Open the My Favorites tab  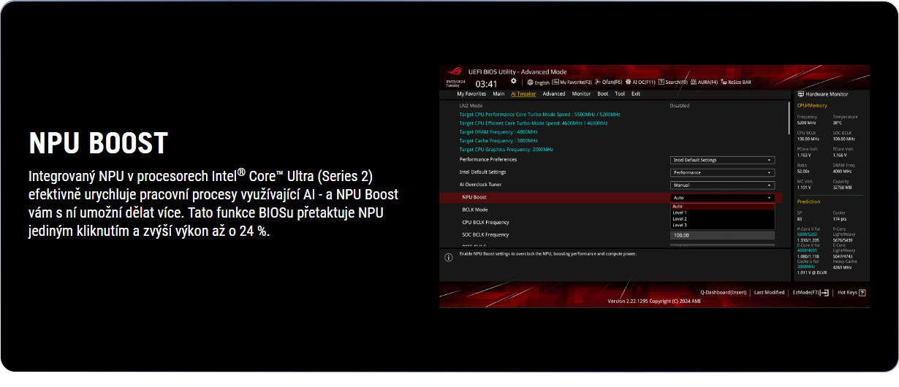coord(471,93)
